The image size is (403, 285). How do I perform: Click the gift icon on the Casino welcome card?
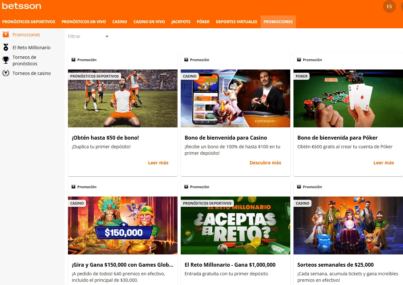tap(186, 60)
